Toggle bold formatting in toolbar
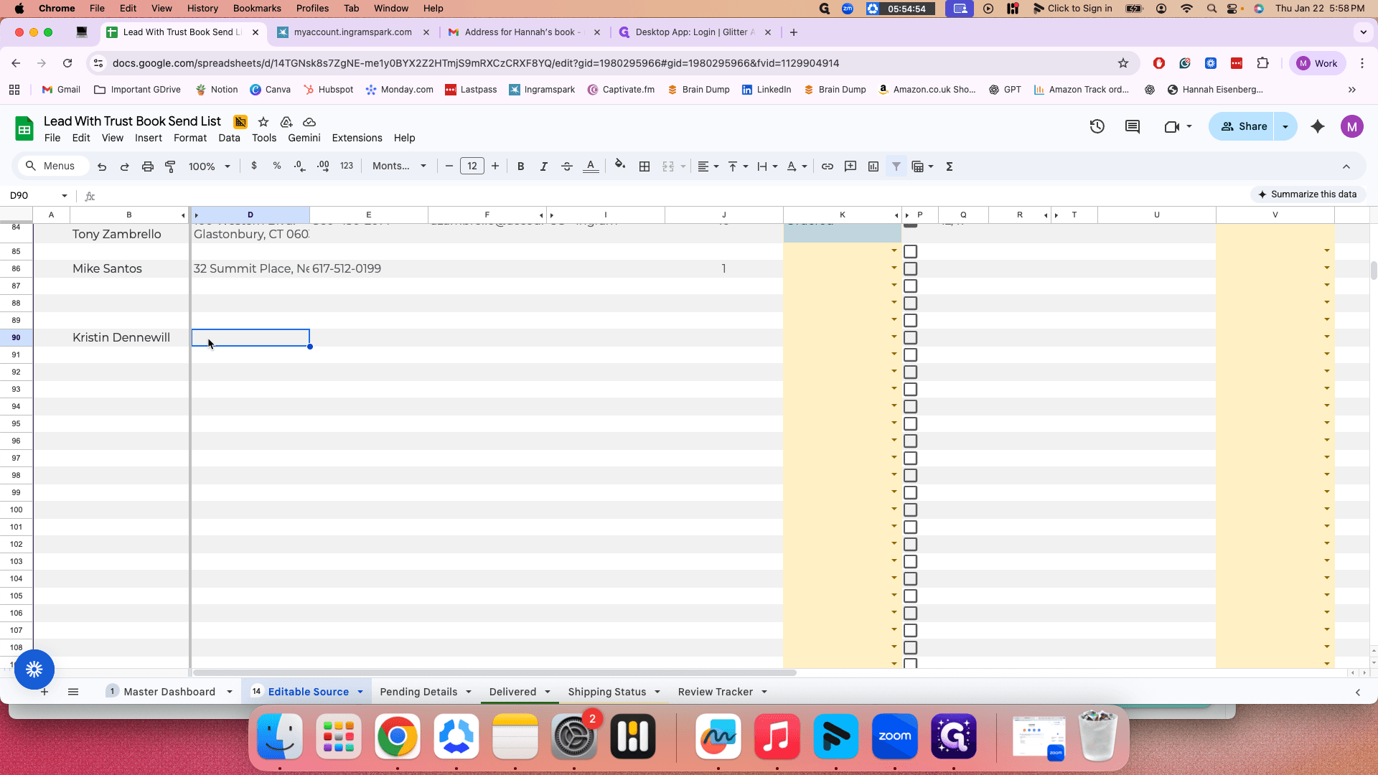This screenshot has height=775, width=1378. (521, 166)
